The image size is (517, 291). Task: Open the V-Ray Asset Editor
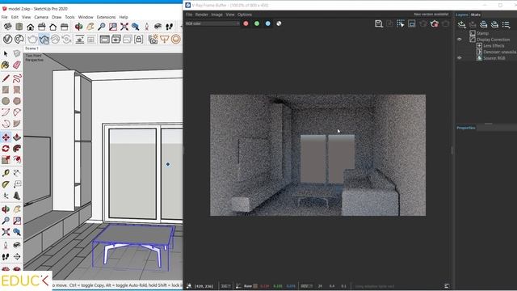(7, 40)
